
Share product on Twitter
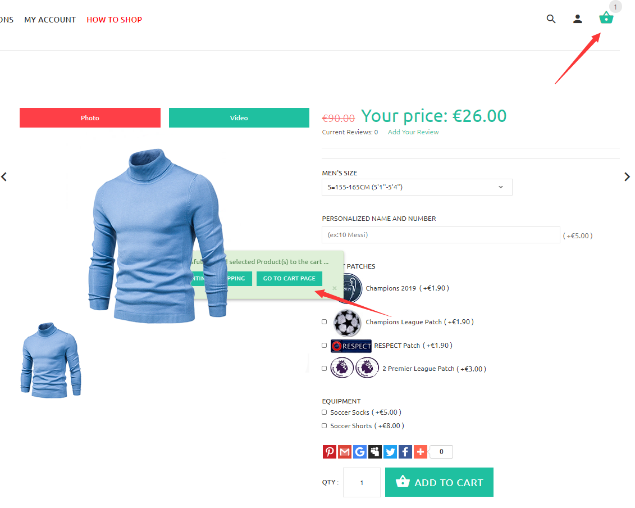[390, 452]
